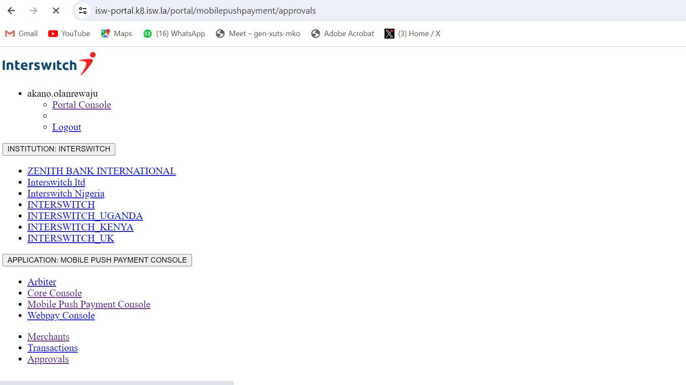This screenshot has width=686, height=385.
Task: Open the WhatsApp bookmark
Action: click(x=174, y=34)
